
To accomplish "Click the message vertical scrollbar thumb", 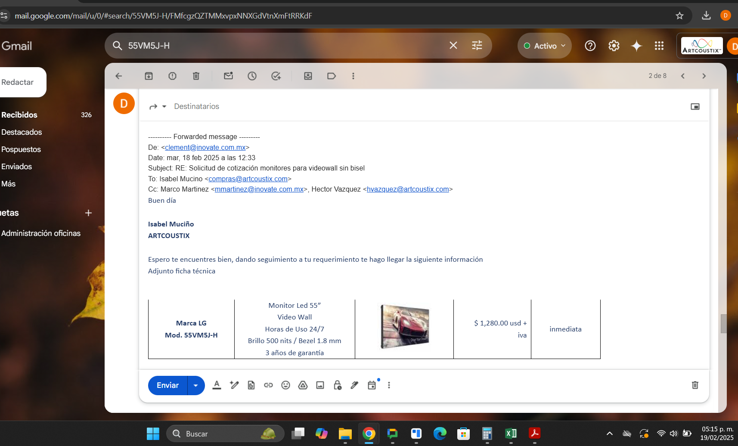I will coord(723,324).
